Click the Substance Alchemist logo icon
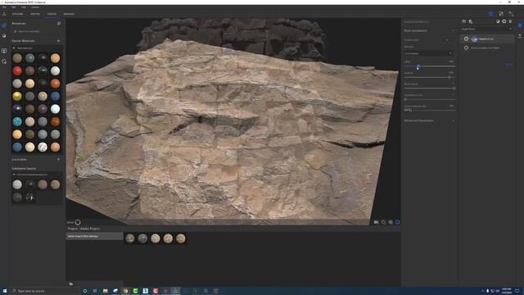524x295 pixels. coord(4,14)
